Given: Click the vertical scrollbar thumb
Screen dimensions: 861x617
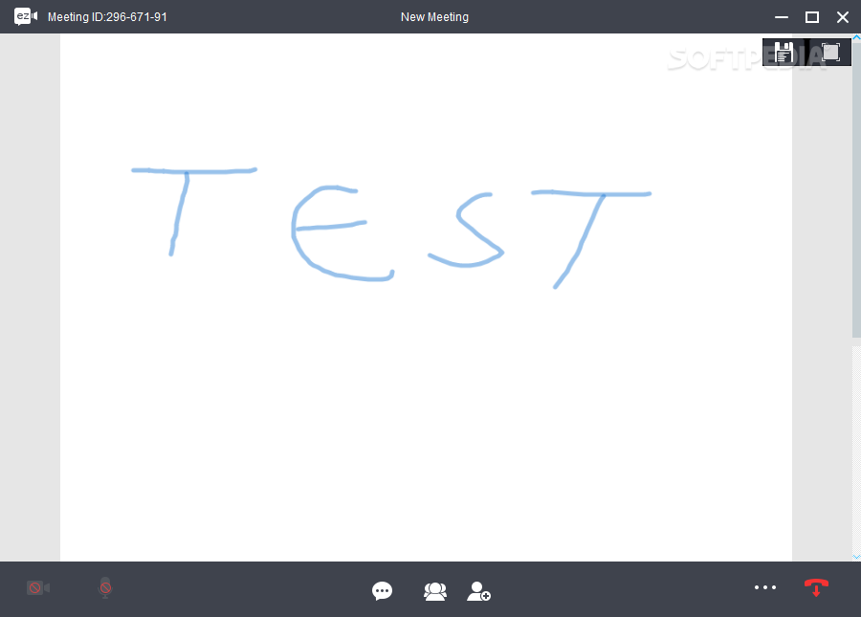Looking at the screenshot, I should point(856,189).
